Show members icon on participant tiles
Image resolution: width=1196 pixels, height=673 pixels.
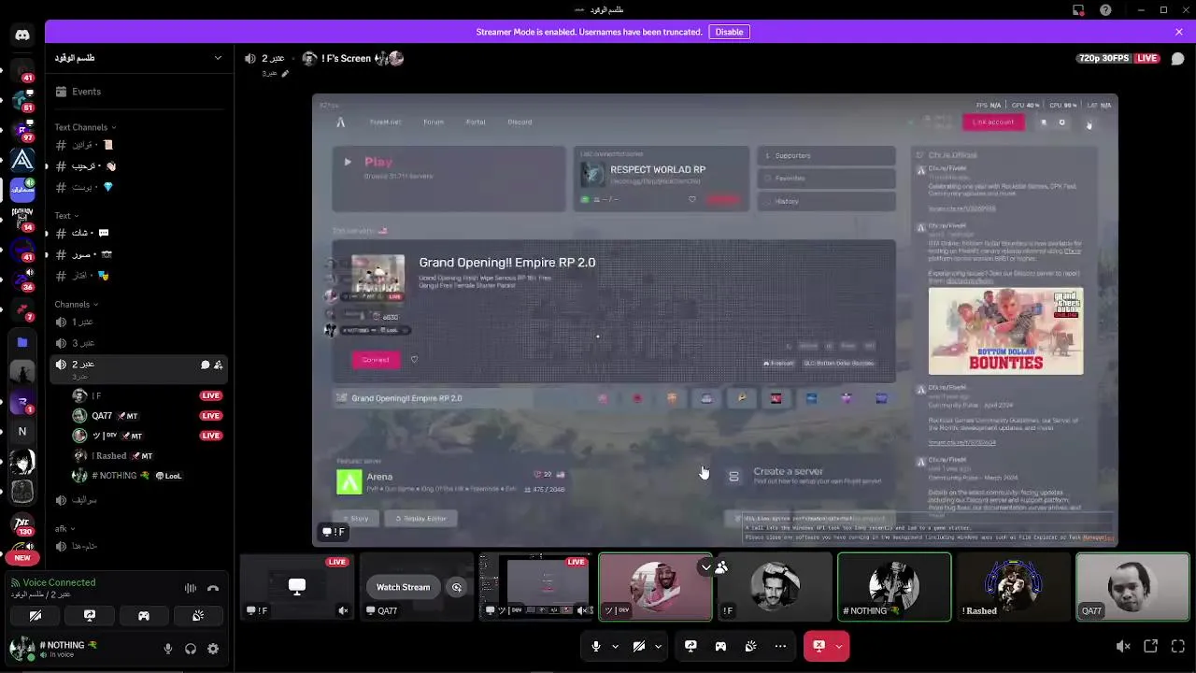tap(721, 567)
